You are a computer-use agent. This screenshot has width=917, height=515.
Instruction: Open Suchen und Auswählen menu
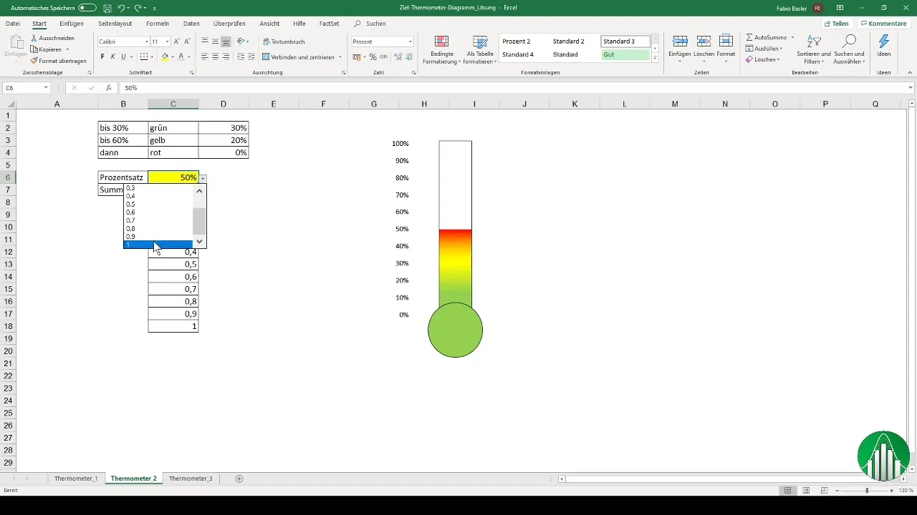pos(850,49)
